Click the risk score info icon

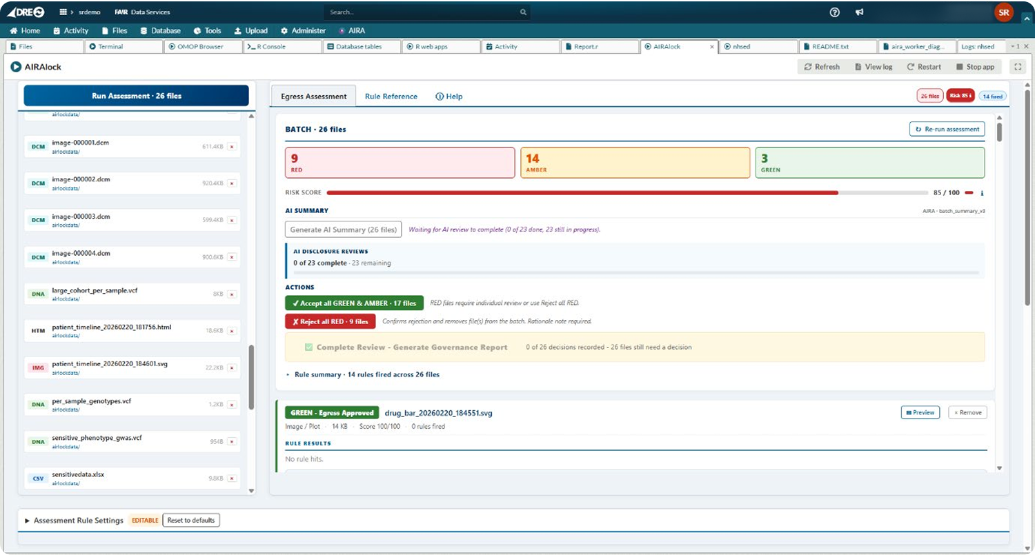[x=982, y=193]
